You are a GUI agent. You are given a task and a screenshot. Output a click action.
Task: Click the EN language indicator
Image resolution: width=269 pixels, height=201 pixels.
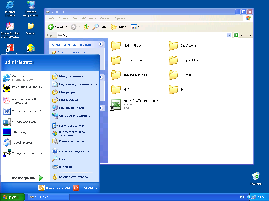[242, 197]
